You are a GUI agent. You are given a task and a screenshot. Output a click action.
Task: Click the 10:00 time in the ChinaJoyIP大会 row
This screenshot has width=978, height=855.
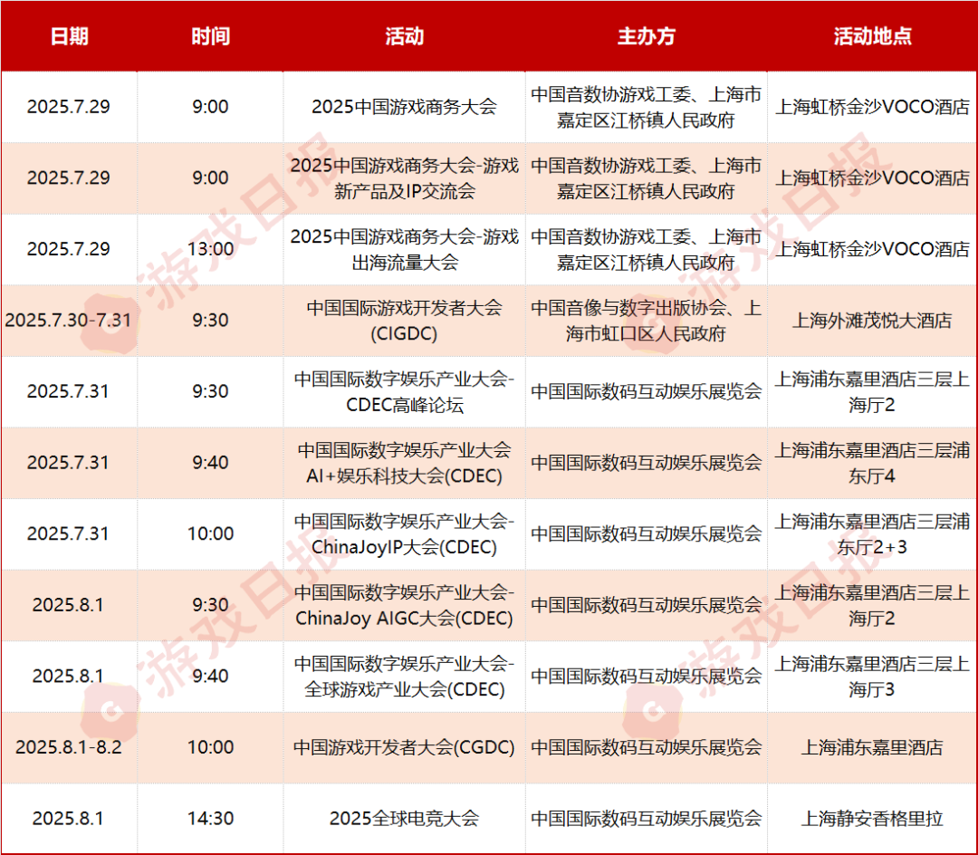[210, 533]
